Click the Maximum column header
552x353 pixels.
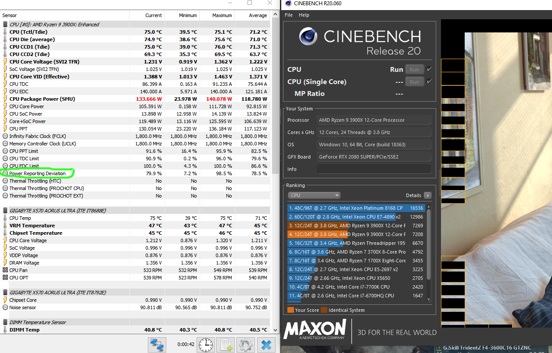(217, 15)
